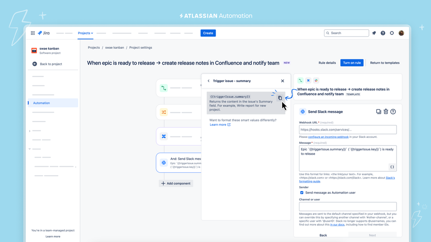Viewport: 431px width, 242px height.
Task: Open the configure an incoming webhook link
Action: [328, 137]
